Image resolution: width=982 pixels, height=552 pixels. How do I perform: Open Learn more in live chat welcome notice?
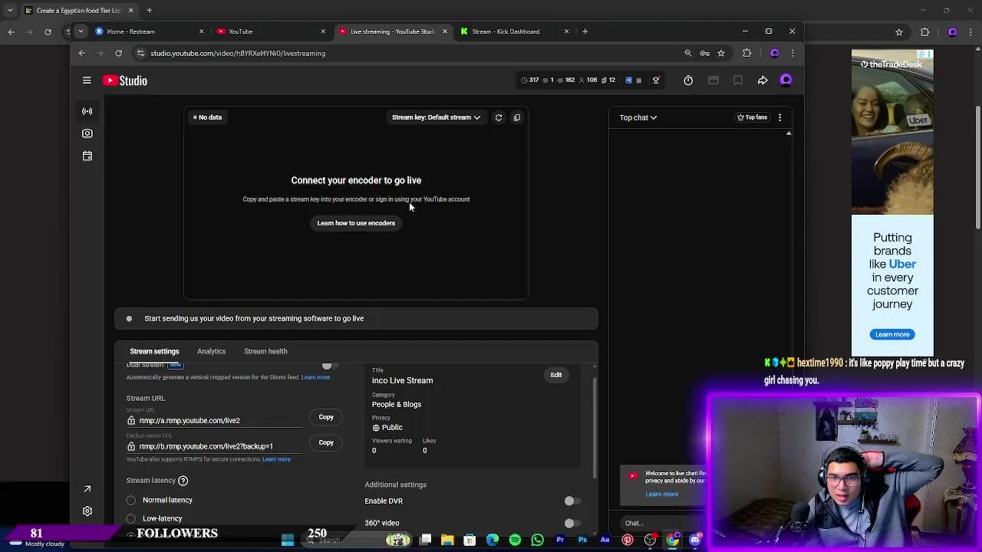pyautogui.click(x=661, y=495)
